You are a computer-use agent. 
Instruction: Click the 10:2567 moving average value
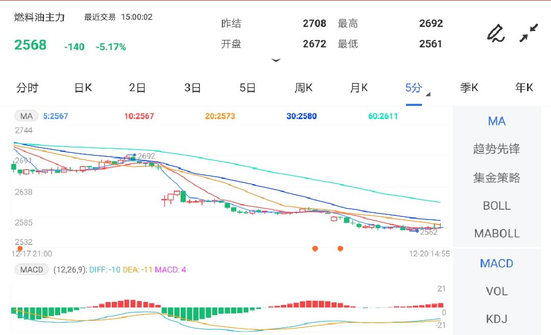(x=139, y=116)
